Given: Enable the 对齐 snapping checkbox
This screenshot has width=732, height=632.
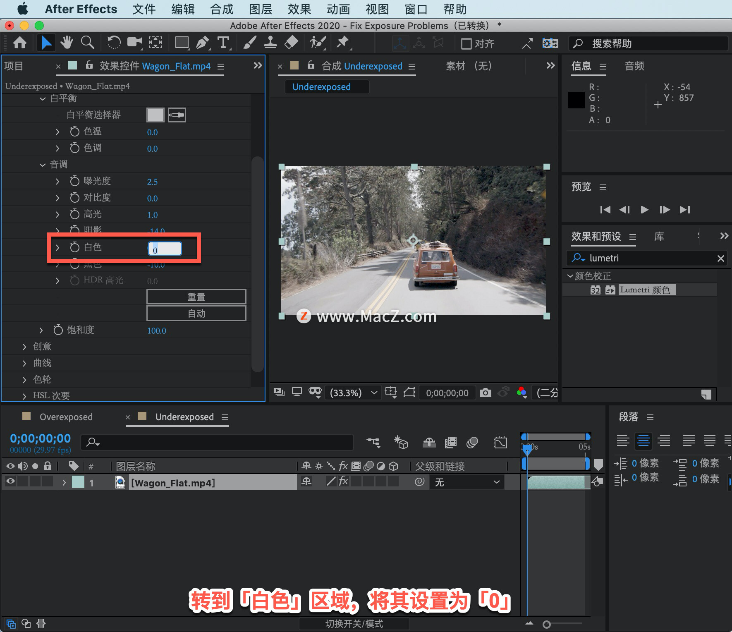Looking at the screenshot, I should pyautogui.click(x=466, y=43).
